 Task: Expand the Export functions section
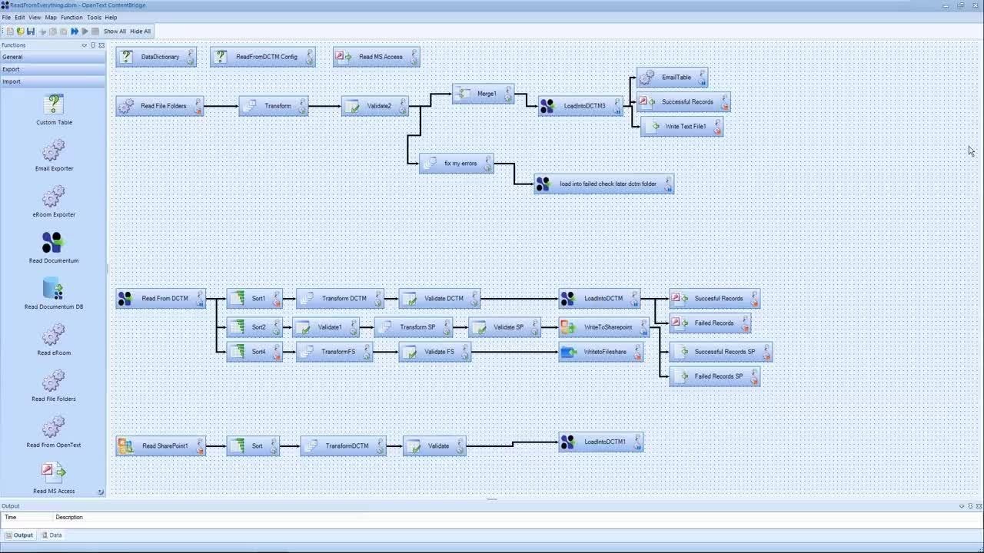click(x=53, y=69)
